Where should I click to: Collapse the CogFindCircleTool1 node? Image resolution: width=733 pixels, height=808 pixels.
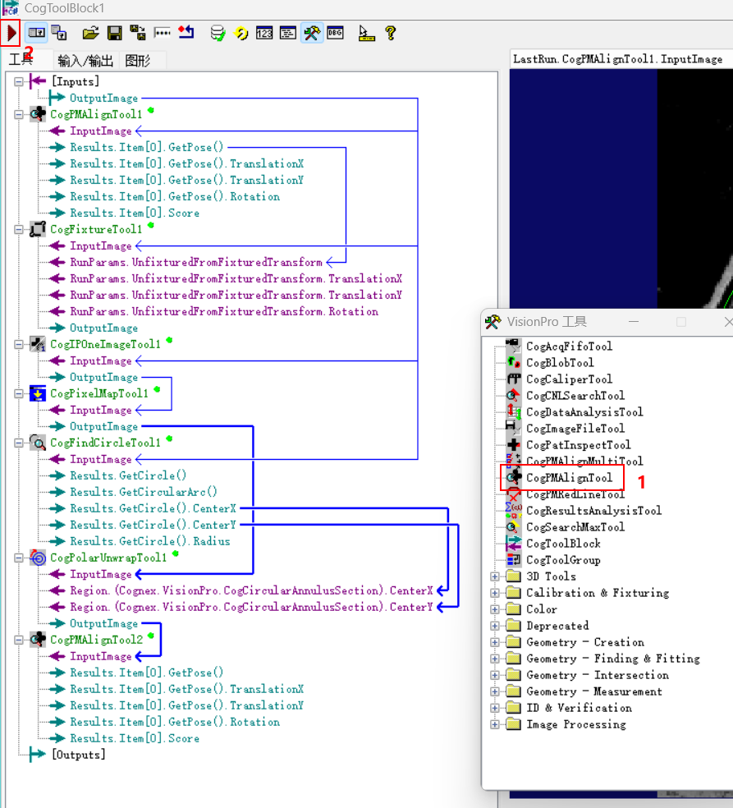click(19, 443)
